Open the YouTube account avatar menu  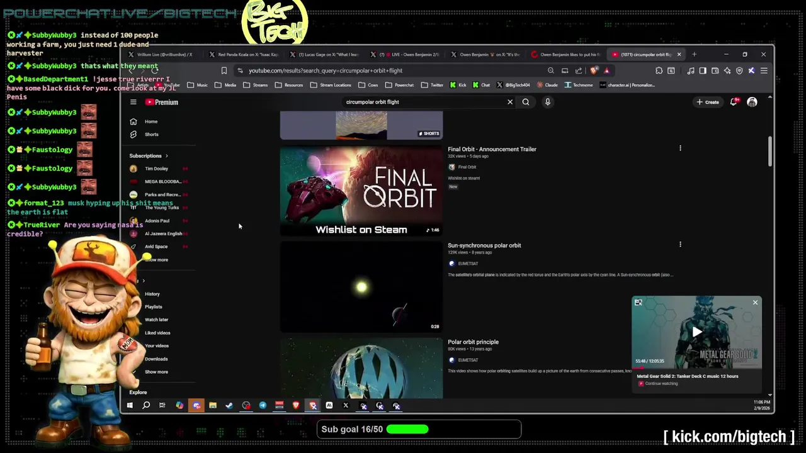pos(752,102)
